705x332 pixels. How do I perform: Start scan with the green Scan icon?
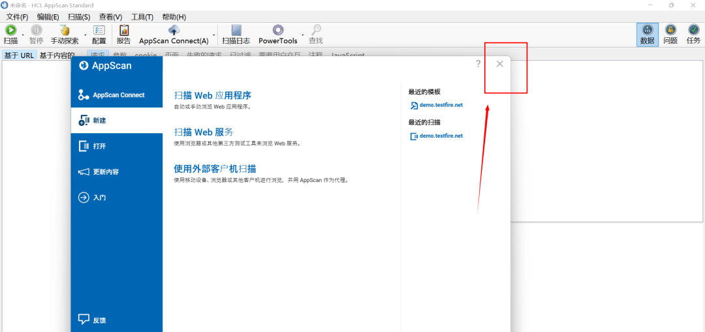pyautogui.click(x=11, y=31)
